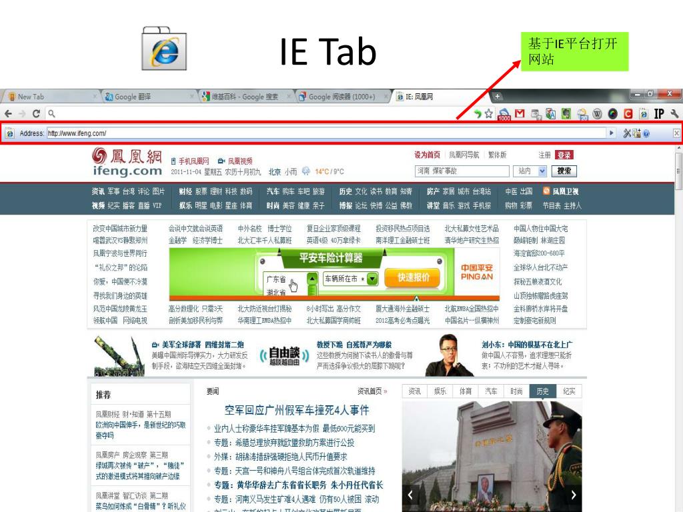Open headline 空军回应广州假军车撞死4人事件

(297, 410)
